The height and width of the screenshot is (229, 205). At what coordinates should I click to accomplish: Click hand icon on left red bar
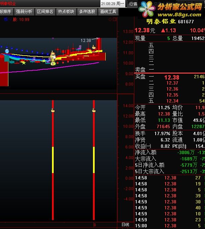pyautogui.click(x=53, y=110)
